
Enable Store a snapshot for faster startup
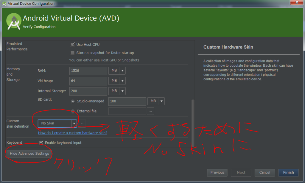[x=73, y=53]
